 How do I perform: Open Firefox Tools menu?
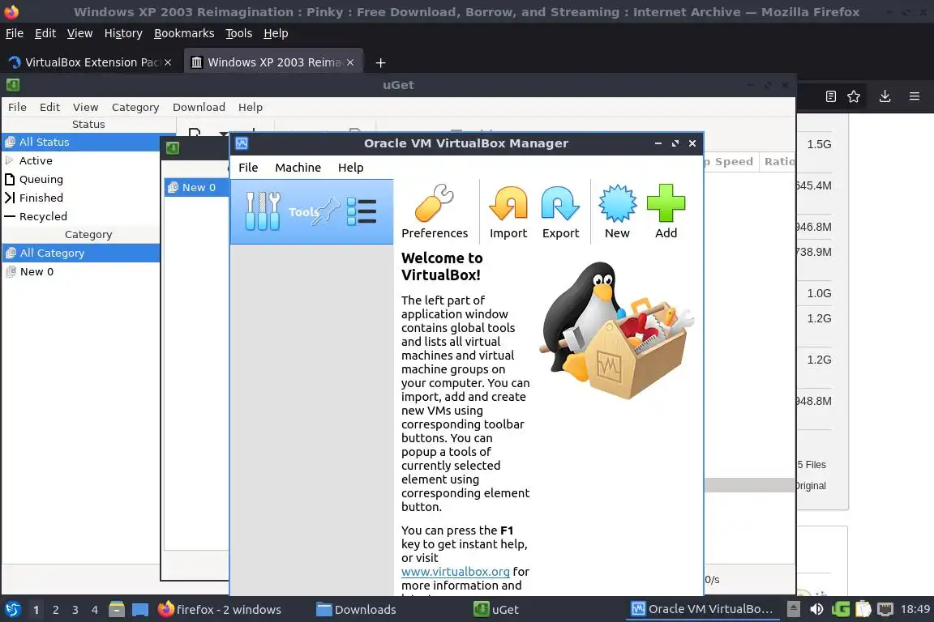tap(239, 33)
